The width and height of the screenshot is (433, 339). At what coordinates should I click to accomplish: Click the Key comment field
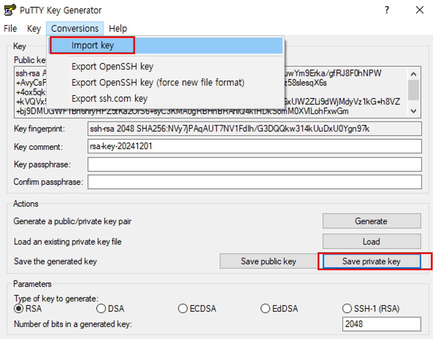click(254, 146)
